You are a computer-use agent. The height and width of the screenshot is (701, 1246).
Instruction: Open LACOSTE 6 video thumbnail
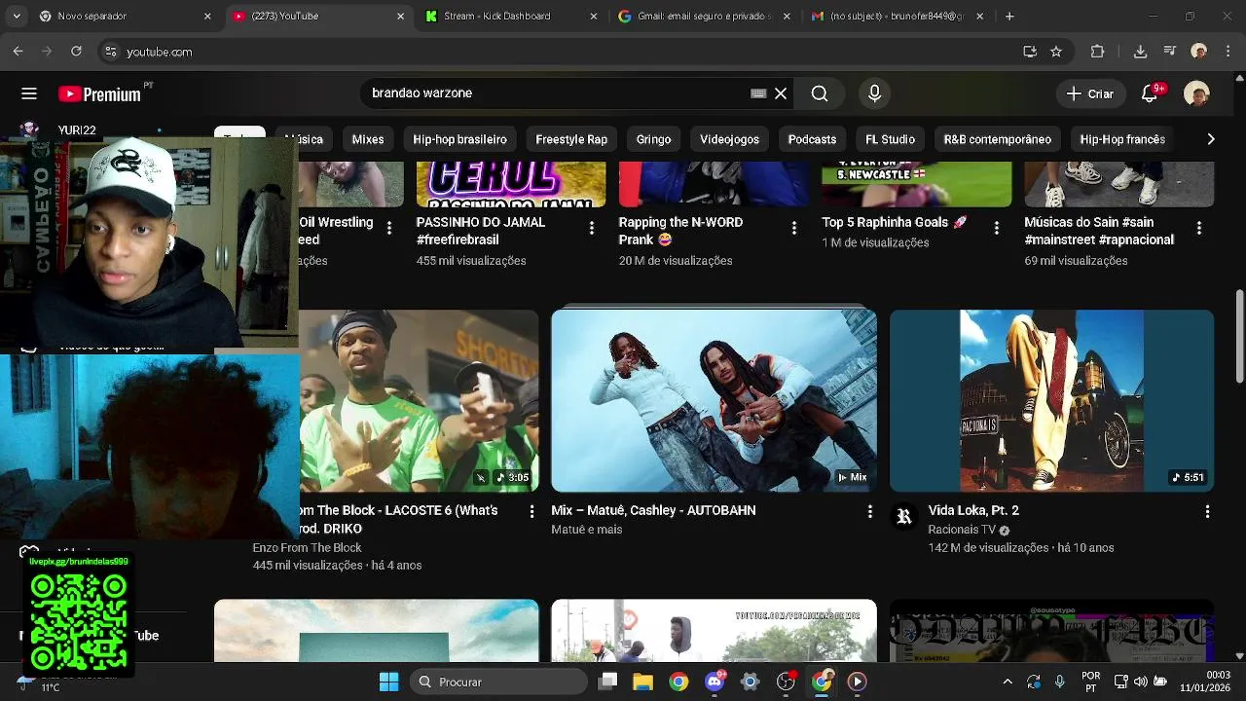(x=419, y=400)
